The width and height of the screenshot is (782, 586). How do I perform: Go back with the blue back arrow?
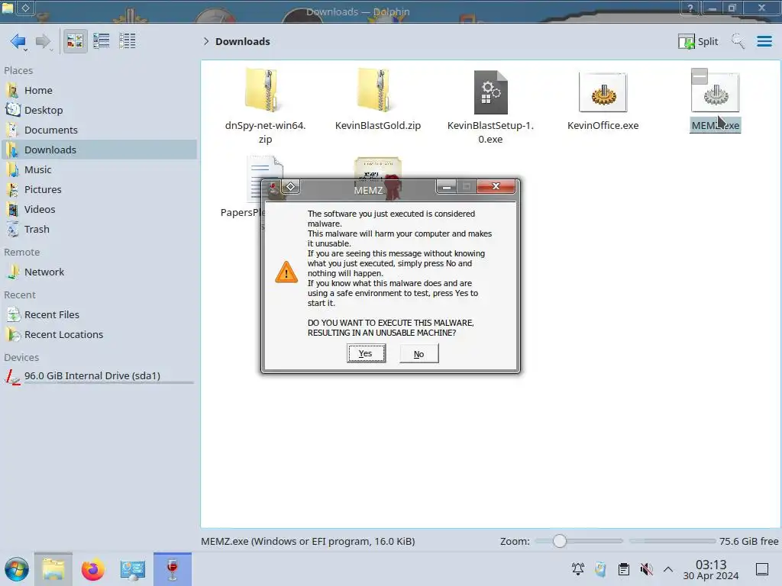coord(18,41)
